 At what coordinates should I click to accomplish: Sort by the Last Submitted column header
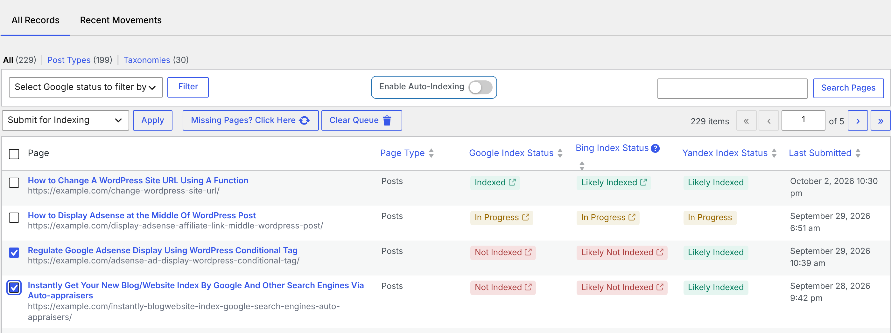coord(820,153)
